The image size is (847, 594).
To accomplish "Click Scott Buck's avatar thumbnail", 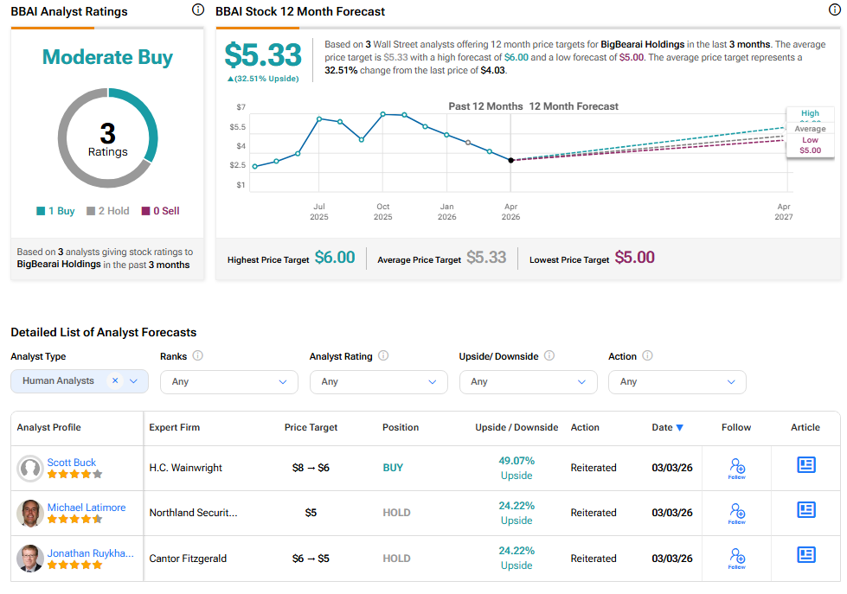I will pyautogui.click(x=30, y=468).
